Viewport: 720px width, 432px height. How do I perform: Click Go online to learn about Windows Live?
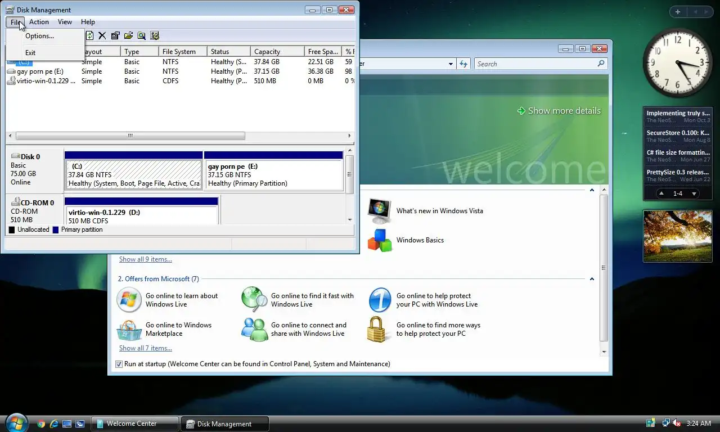pos(182,300)
